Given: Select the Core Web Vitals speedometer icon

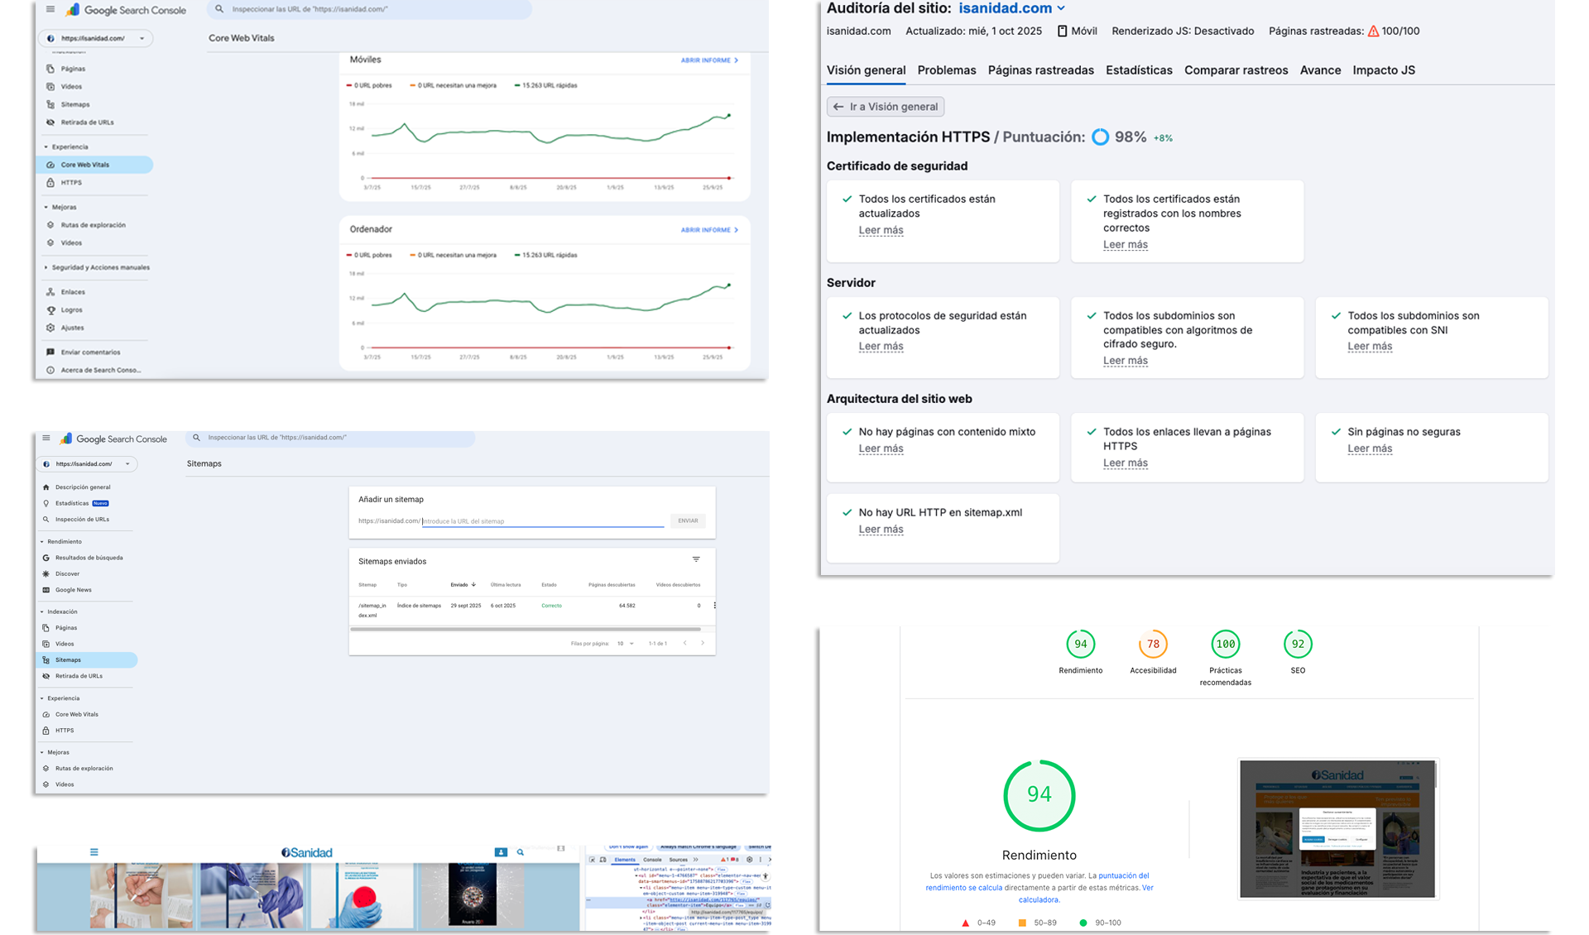Looking at the screenshot, I should point(52,165).
